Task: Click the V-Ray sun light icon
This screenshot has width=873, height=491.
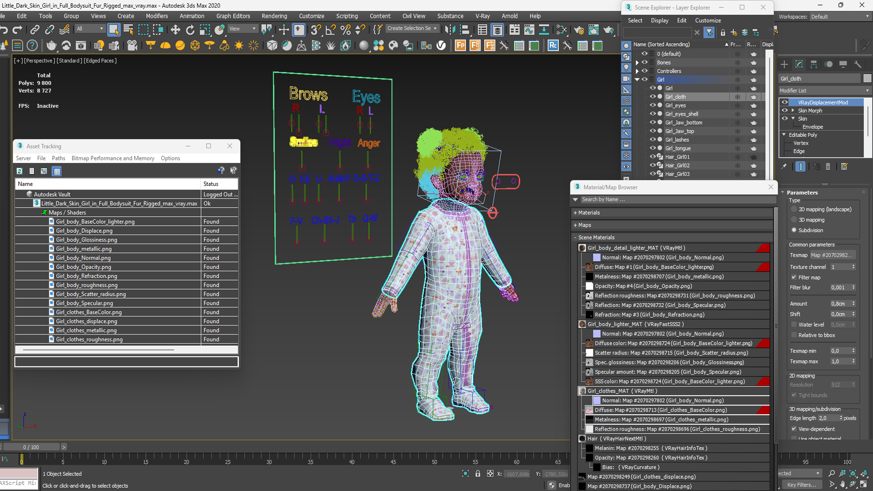Action: (x=239, y=45)
